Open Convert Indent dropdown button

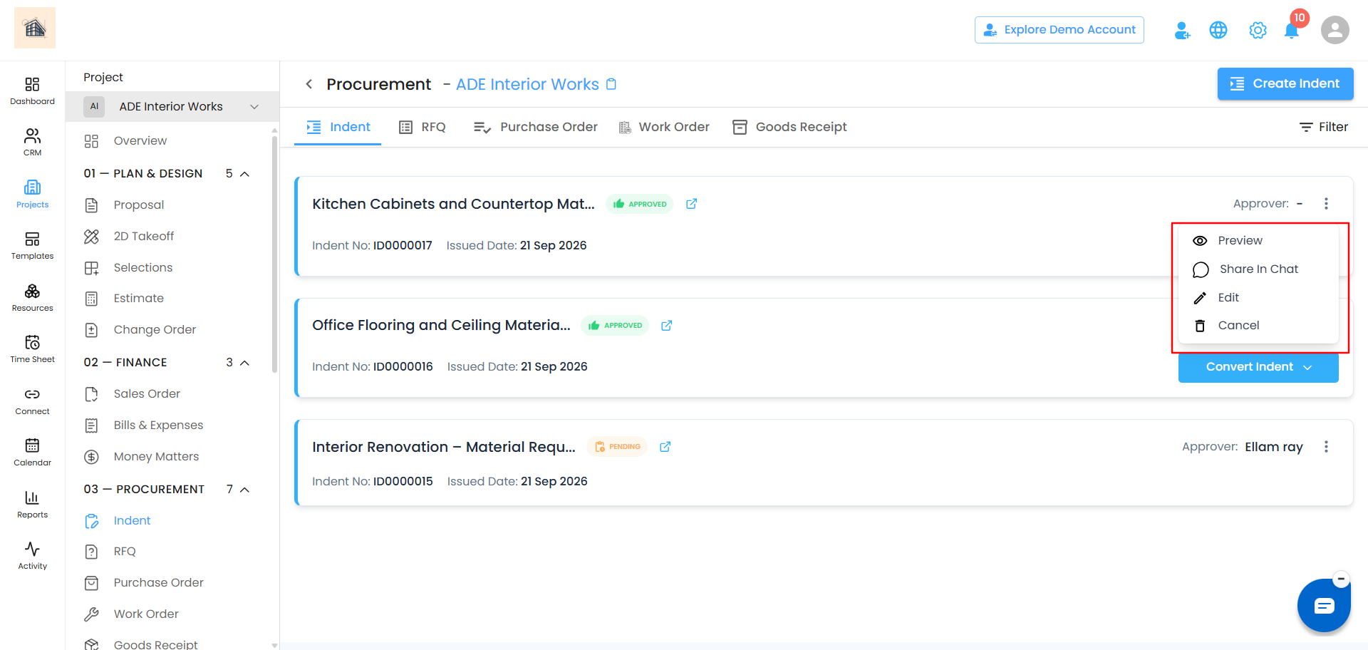pos(1258,367)
